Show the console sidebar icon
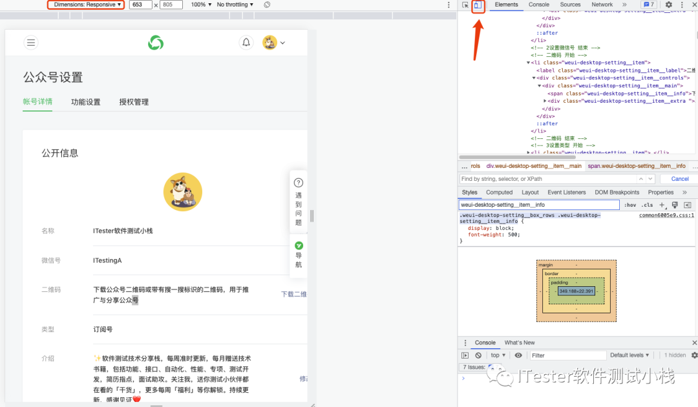This screenshot has width=698, height=407. coord(465,355)
